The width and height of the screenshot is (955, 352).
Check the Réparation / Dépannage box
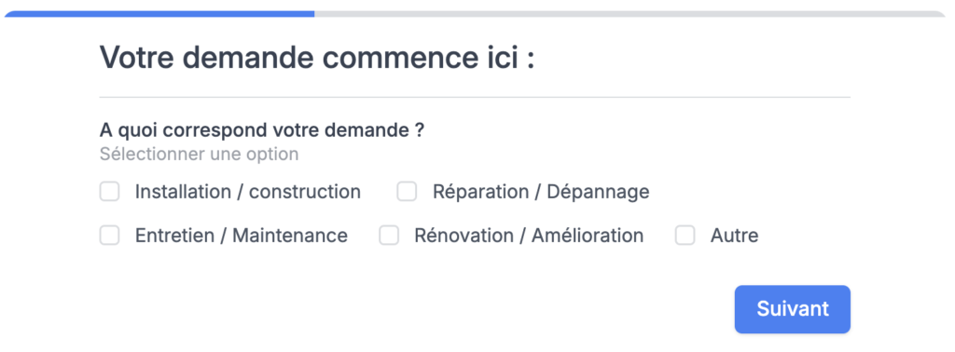[x=407, y=192]
